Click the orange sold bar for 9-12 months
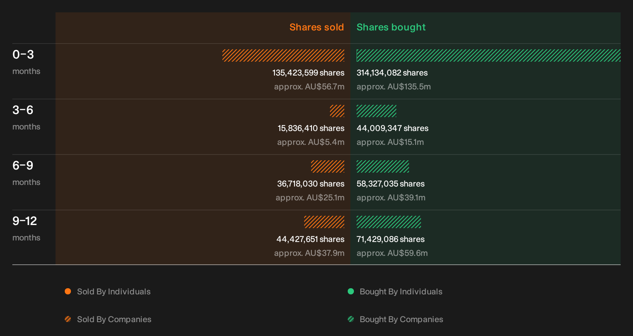This screenshot has height=336, width=633. click(x=324, y=222)
